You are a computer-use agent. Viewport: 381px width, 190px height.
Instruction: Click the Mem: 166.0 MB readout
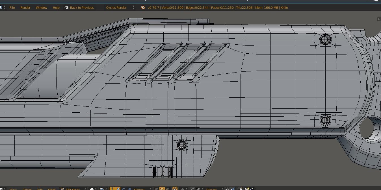tap(267, 8)
